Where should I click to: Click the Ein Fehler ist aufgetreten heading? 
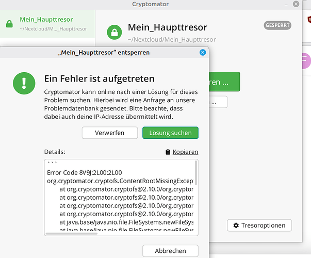point(100,79)
